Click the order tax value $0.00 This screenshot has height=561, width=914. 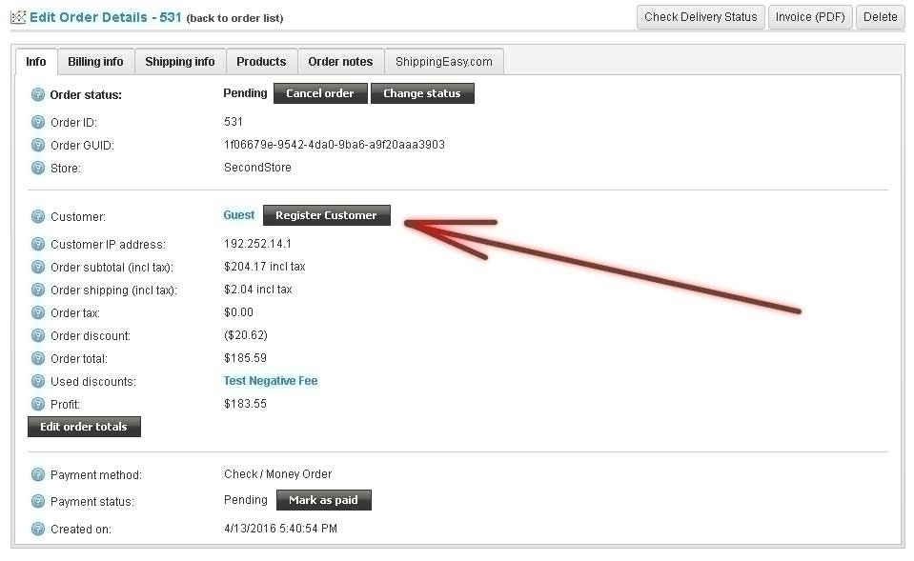click(x=238, y=312)
